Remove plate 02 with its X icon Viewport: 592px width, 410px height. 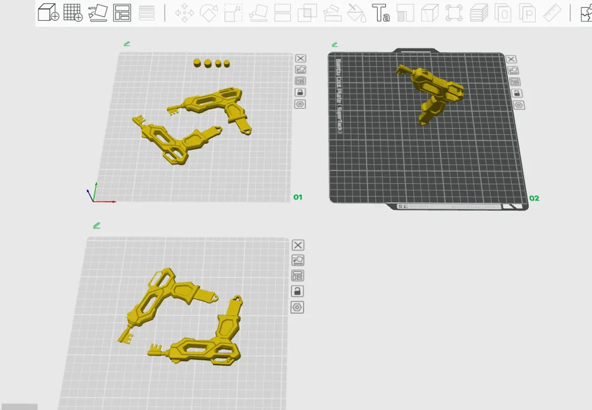(x=511, y=59)
